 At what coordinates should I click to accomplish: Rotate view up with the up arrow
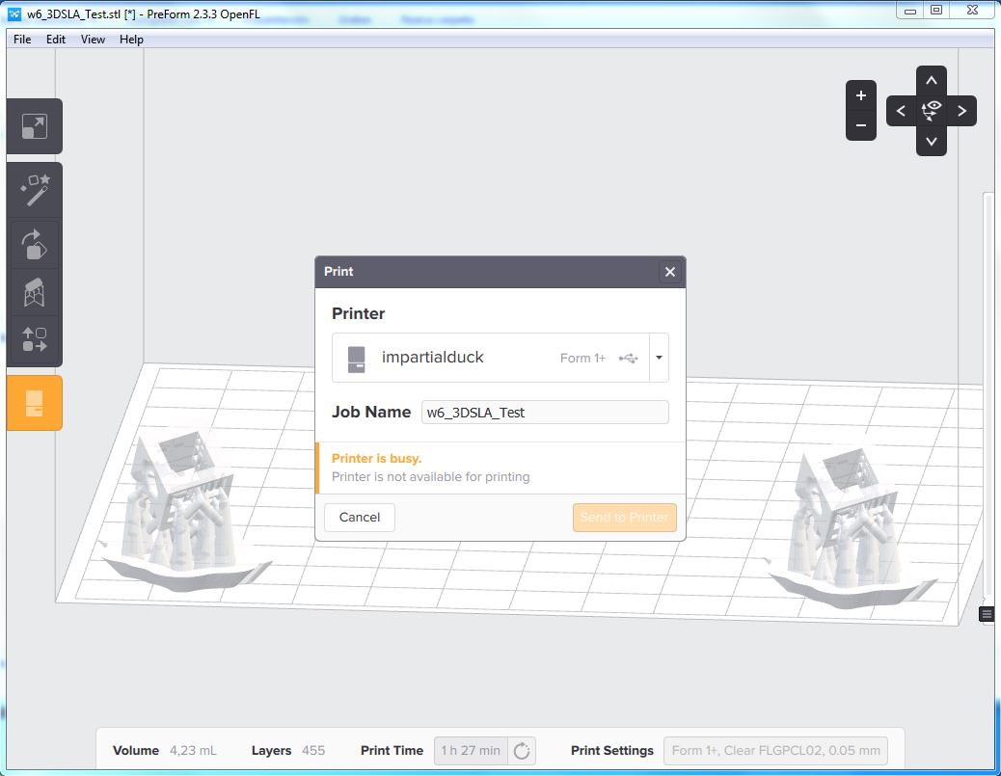point(932,80)
